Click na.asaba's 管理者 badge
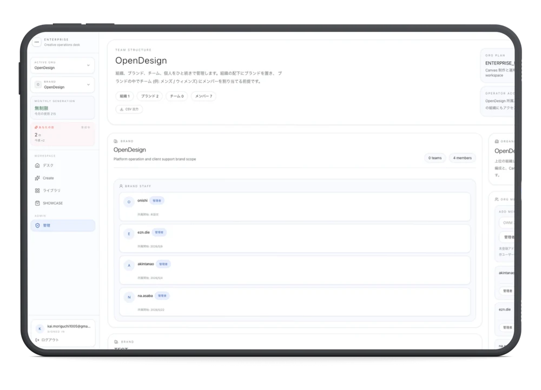The height and width of the screenshot is (390, 541). (x=162, y=296)
